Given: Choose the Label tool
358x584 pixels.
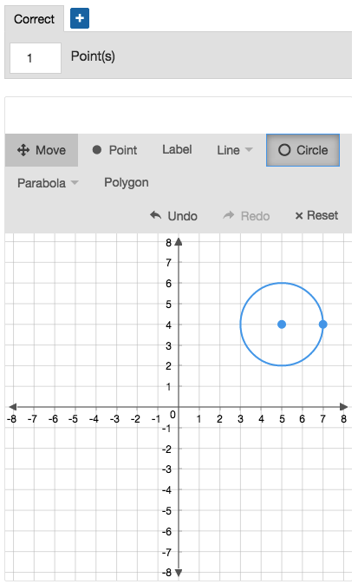Looking at the screenshot, I should tap(177, 150).
